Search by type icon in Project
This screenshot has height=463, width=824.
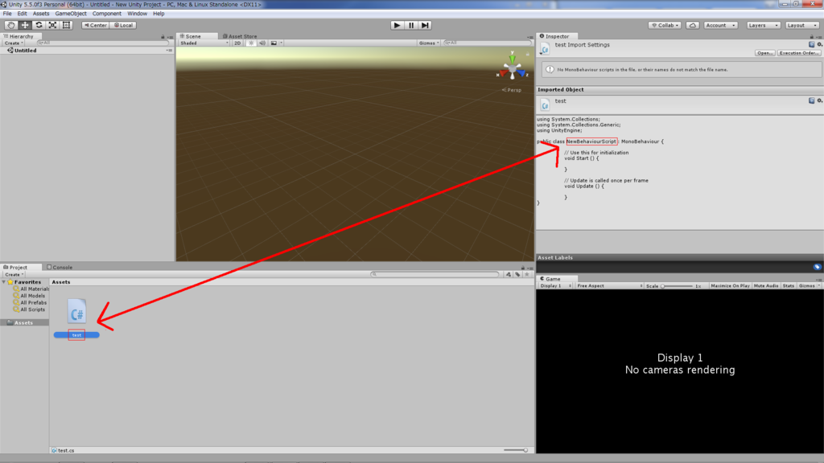tap(509, 275)
